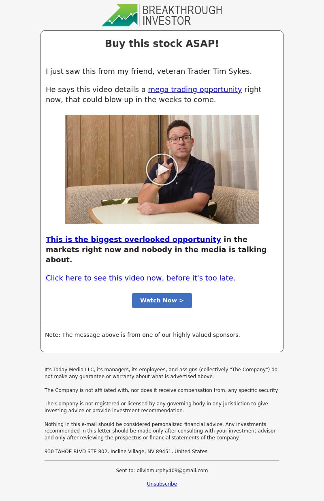Screen dimensions: 324x501
Task: Click the Unsubscribe link in the footer
Action: [162, 484]
